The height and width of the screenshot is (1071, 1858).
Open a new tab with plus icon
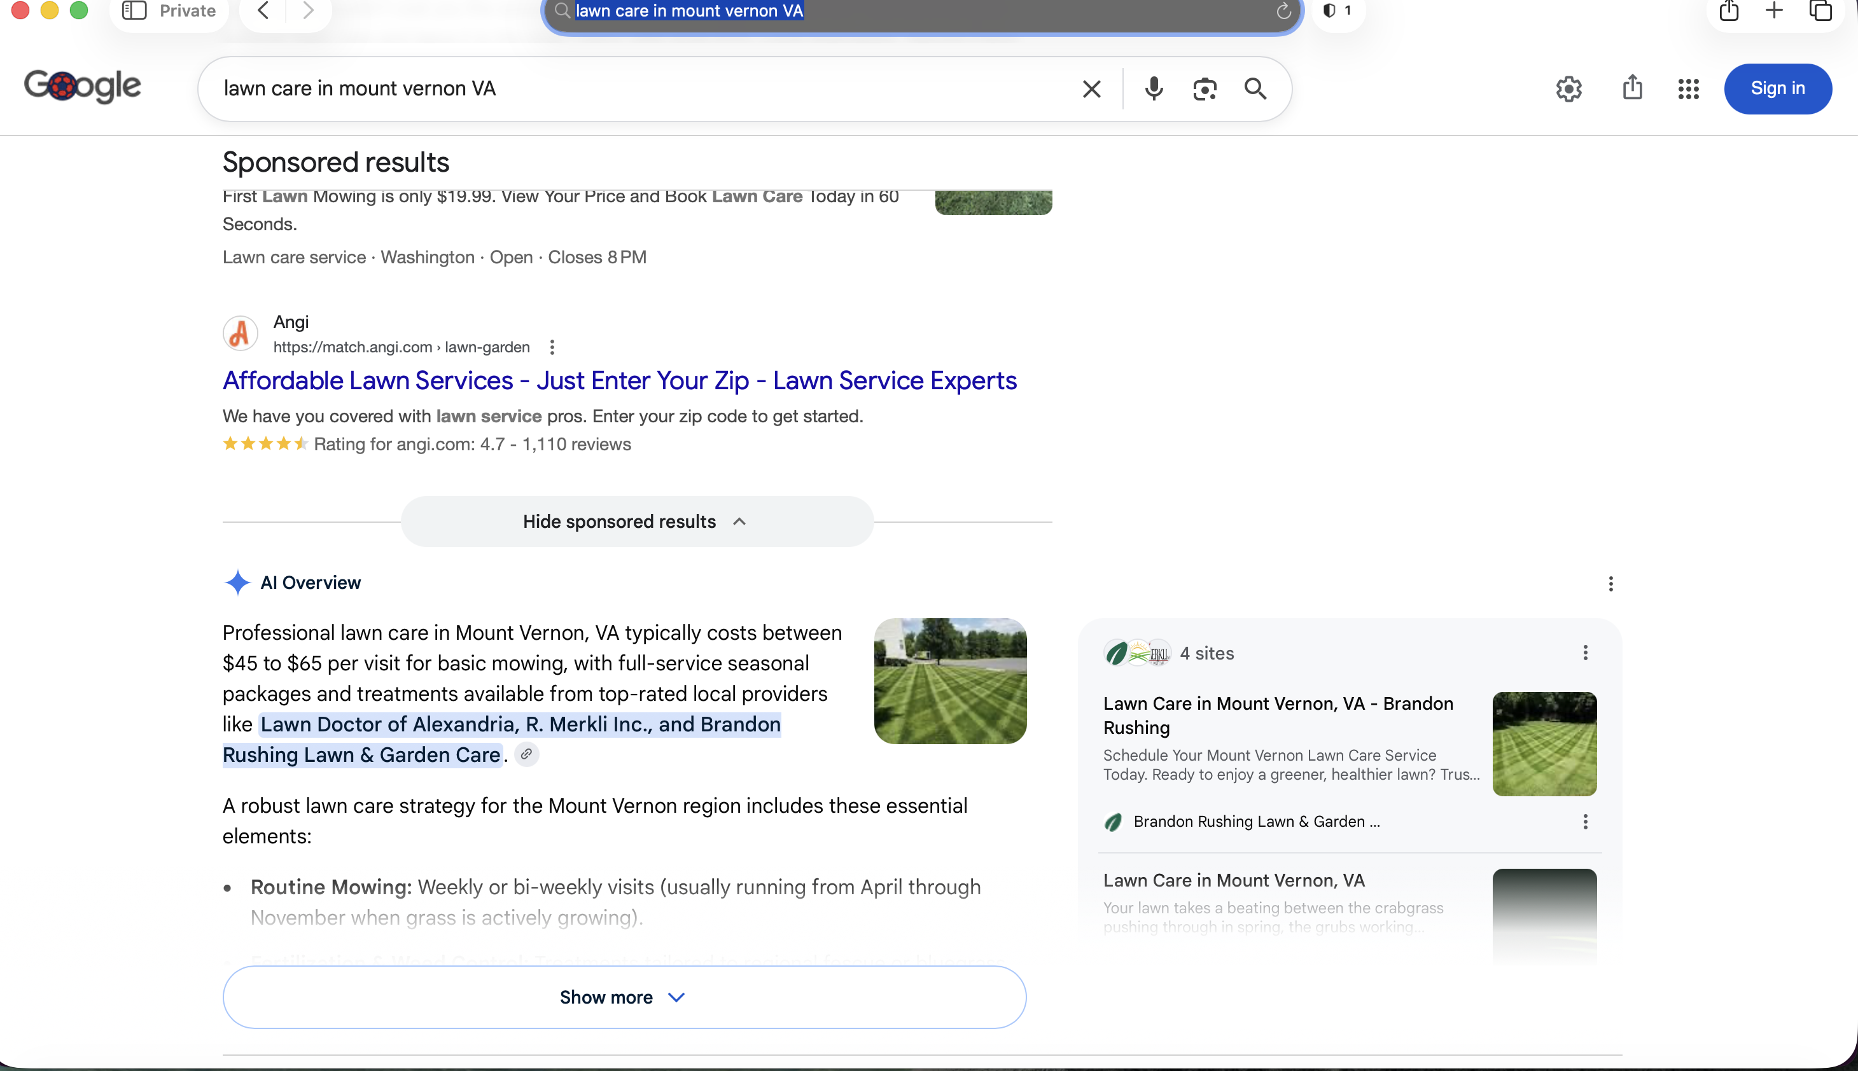pos(1774,10)
